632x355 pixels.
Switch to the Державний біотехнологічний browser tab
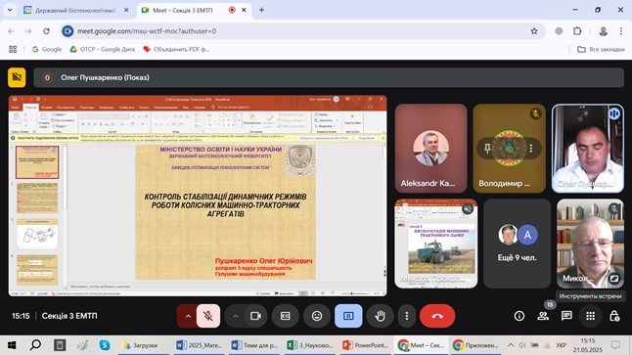click(x=75, y=10)
